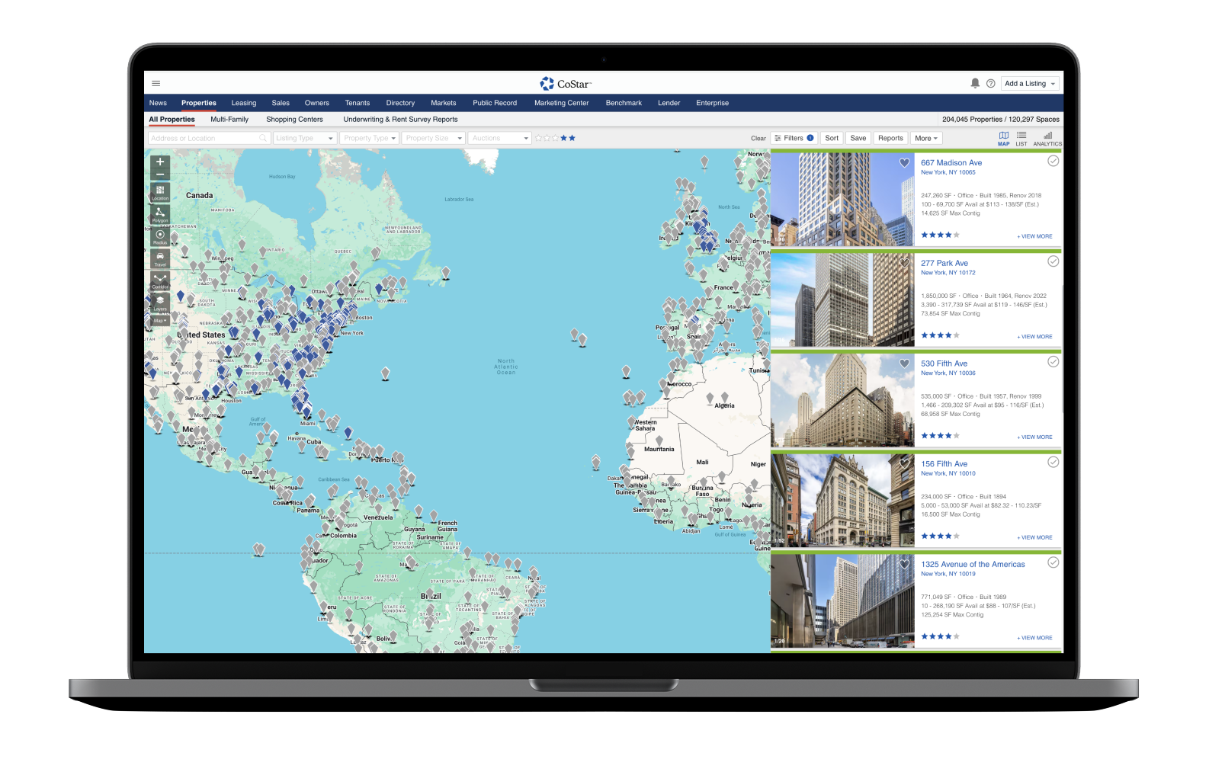Select the Polygon map drawing tool
Viewport: 1209px width, 772px height.
[160, 214]
